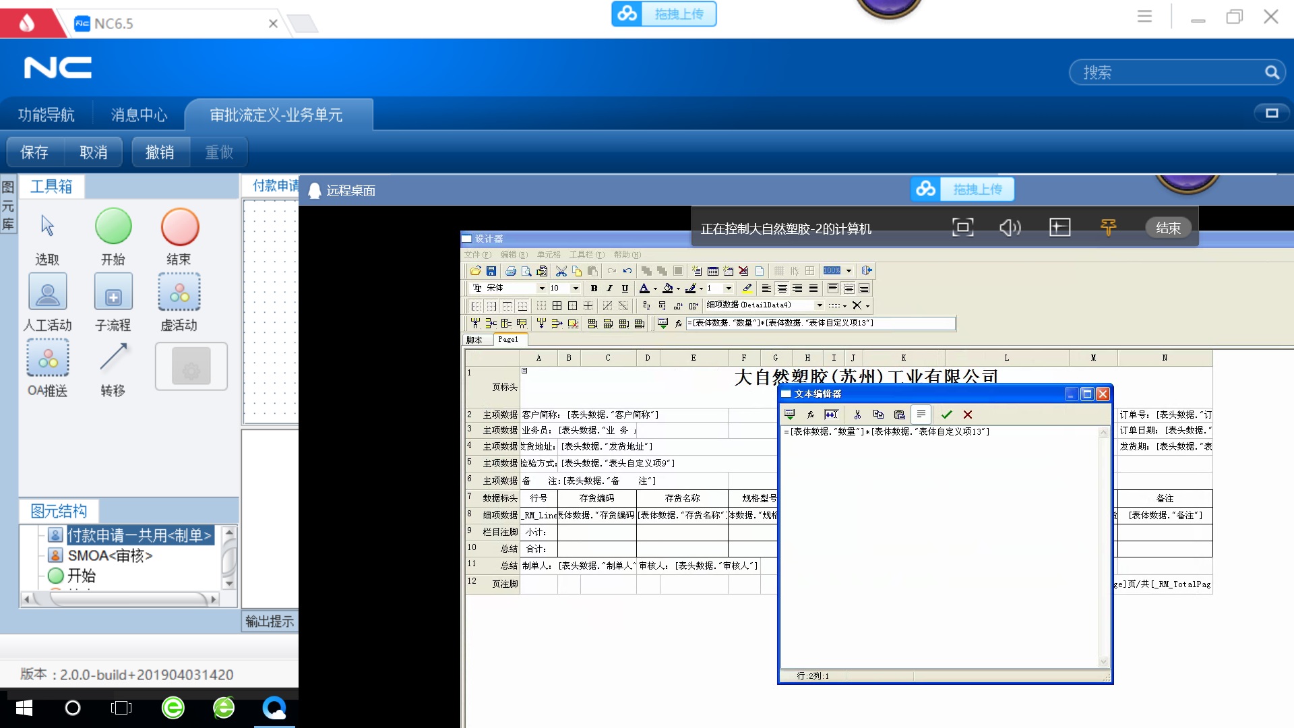Select the 子流程 tool in 工具箱
Image resolution: width=1294 pixels, height=728 pixels.
coord(113,303)
